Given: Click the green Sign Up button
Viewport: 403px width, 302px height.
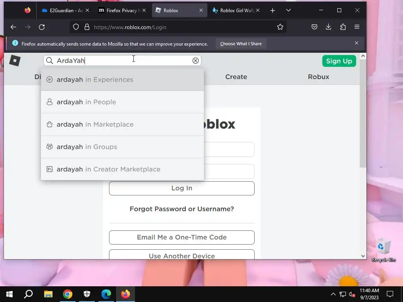Looking at the screenshot, I should 339,61.
